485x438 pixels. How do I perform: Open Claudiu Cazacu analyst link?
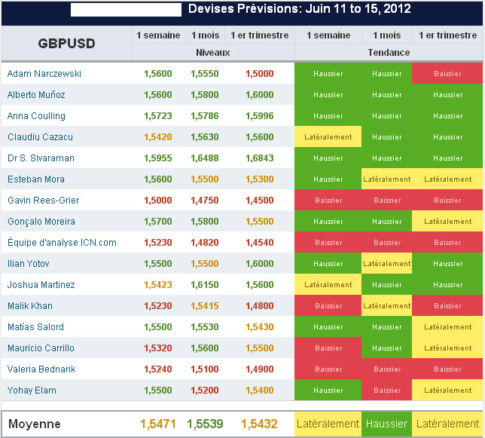(40, 136)
